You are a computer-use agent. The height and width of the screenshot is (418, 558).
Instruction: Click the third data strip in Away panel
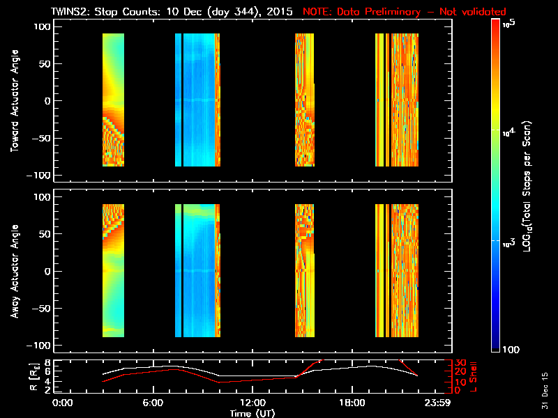(x=304, y=270)
